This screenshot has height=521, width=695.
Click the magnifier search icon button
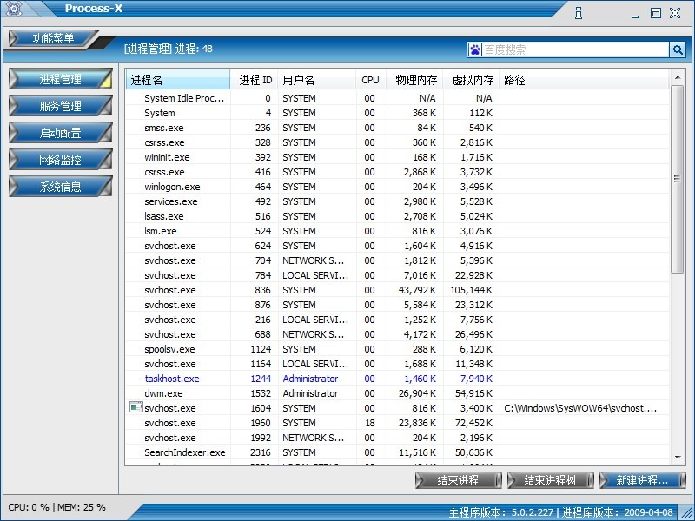click(677, 49)
